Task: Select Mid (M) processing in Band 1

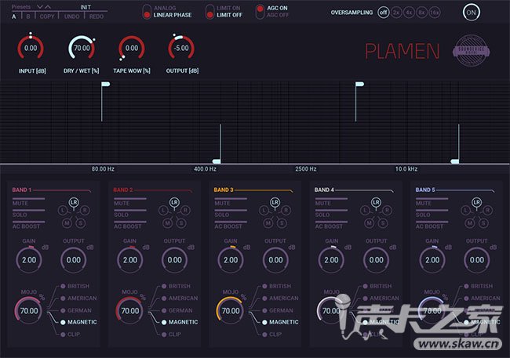Action: [67, 222]
